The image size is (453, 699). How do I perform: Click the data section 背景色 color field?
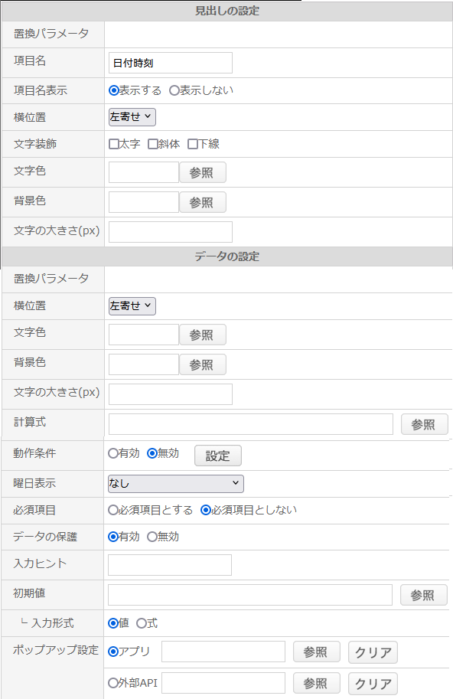click(144, 364)
